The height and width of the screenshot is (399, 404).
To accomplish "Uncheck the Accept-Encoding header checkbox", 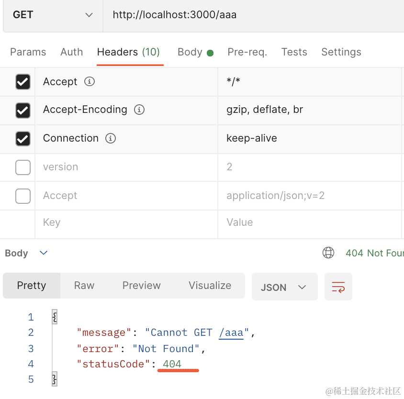I will tap(23, 110).
